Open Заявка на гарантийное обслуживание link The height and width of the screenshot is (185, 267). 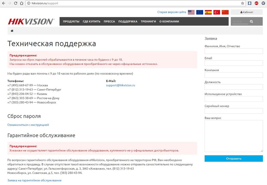click(x=34, y=180)
